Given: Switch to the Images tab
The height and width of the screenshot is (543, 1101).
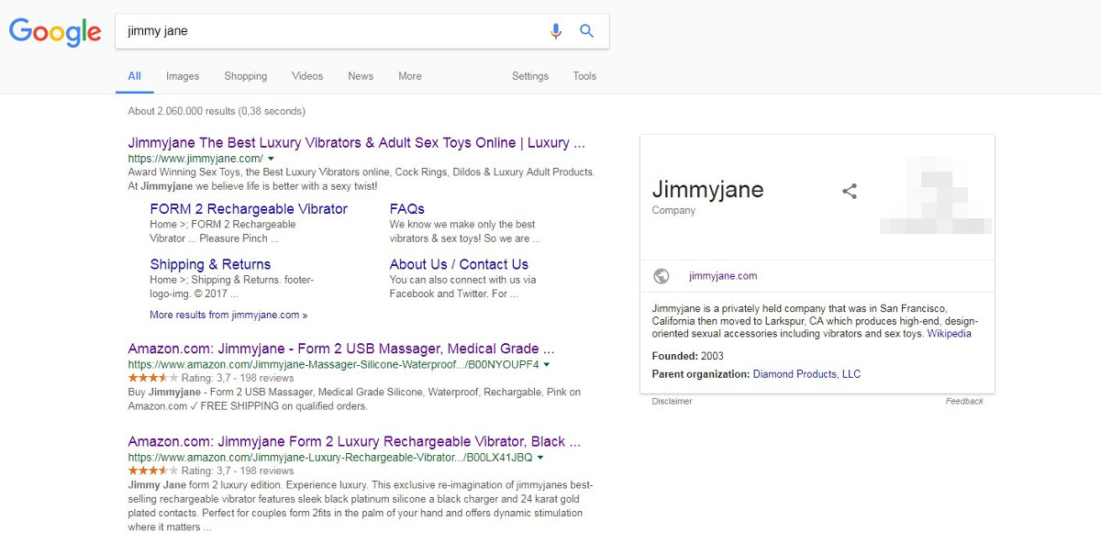Looking at the screenshot, I should tap(182, 76).
